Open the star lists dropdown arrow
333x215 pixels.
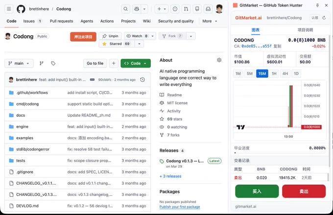point(139,44)
